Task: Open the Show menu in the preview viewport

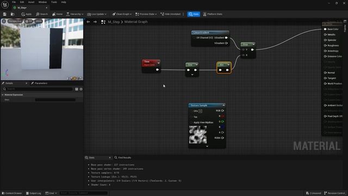Action: pyautogui.click(x=39, y=21)
